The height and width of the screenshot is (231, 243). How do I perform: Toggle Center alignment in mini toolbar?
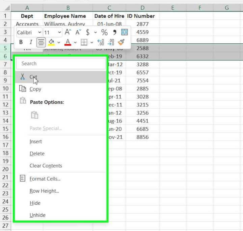point(41,42)
